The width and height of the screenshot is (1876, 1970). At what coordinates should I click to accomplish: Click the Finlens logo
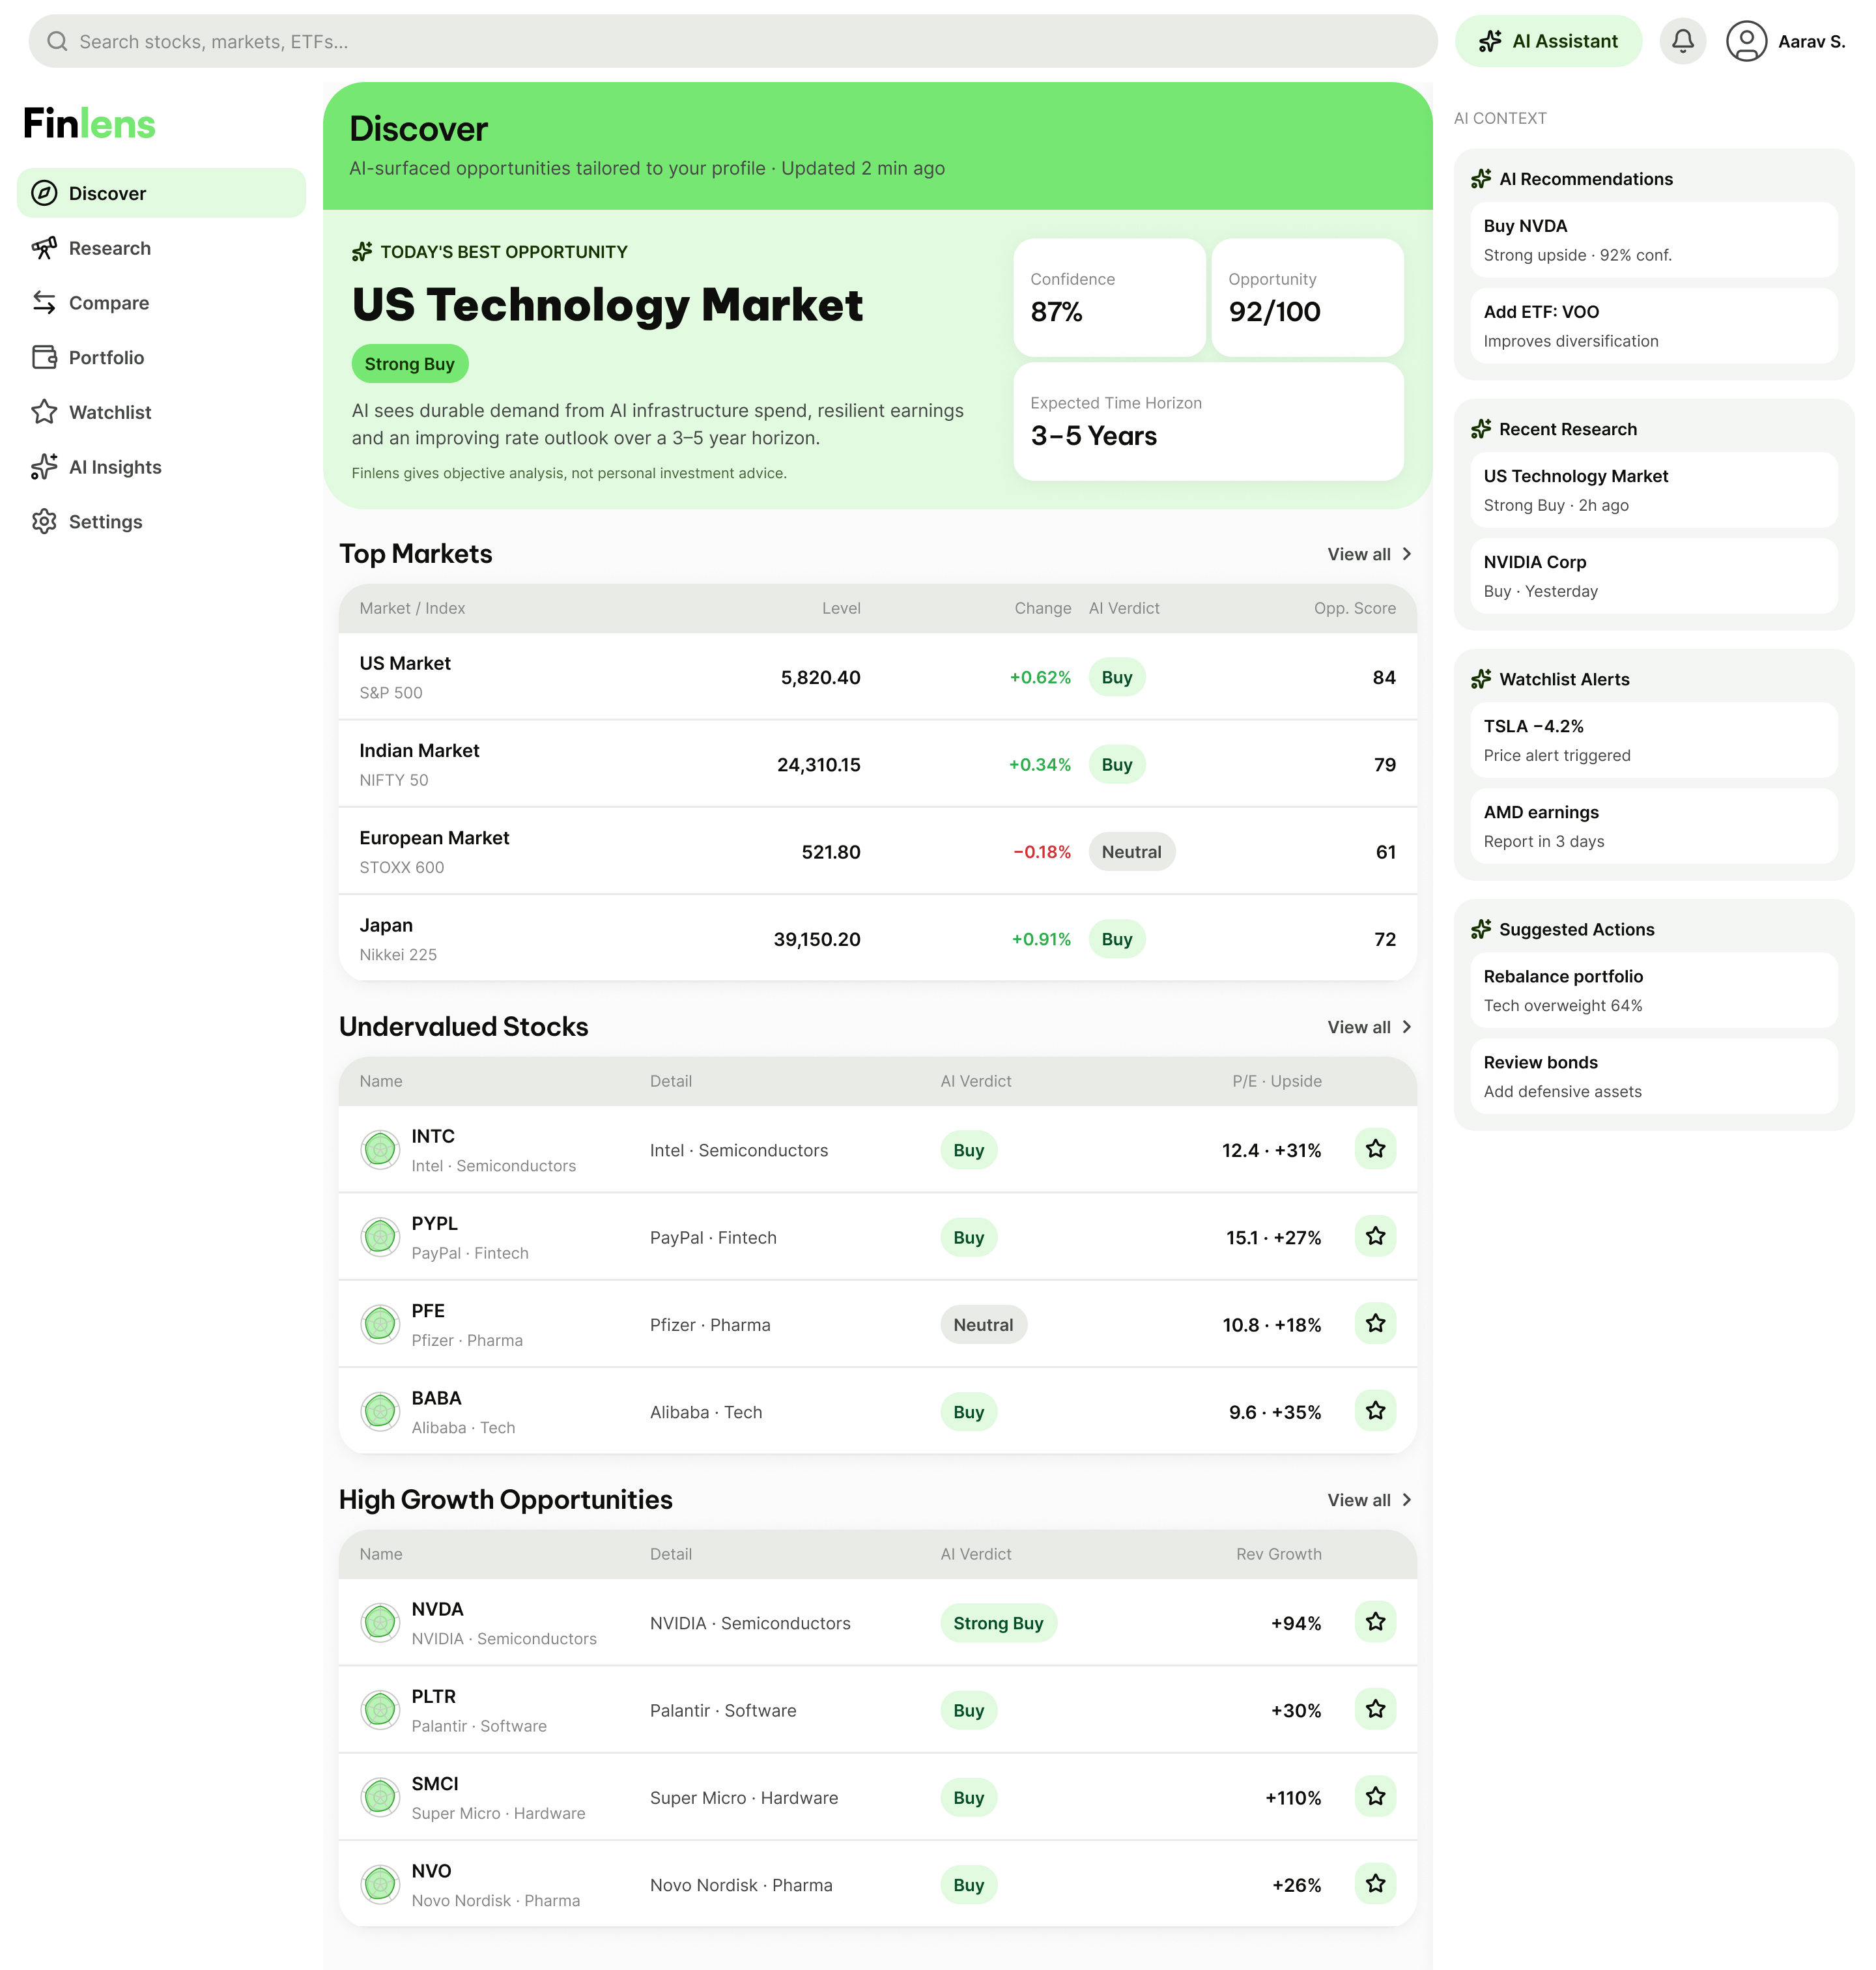[x=89, y=124]
